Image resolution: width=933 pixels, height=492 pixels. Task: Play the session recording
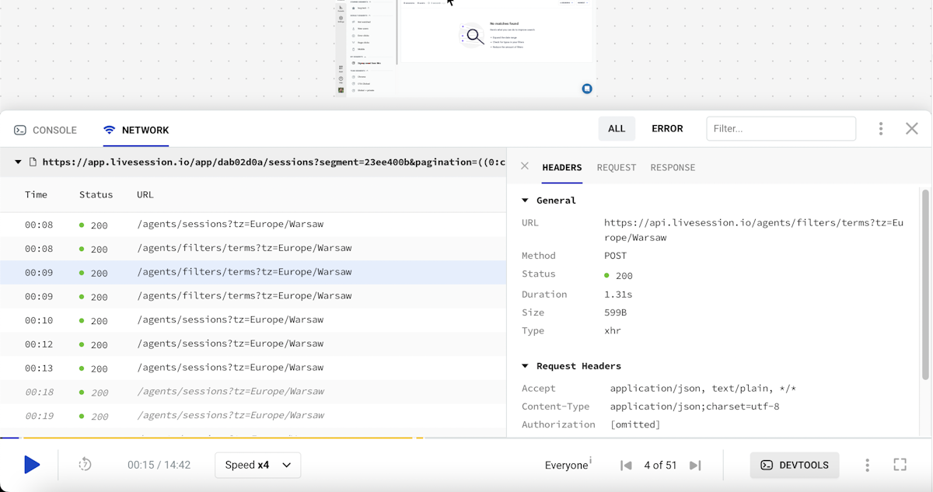31,465
